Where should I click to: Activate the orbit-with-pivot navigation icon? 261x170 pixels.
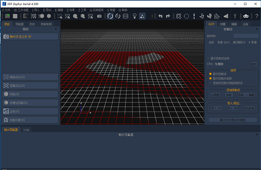click(x=118, y=16)
